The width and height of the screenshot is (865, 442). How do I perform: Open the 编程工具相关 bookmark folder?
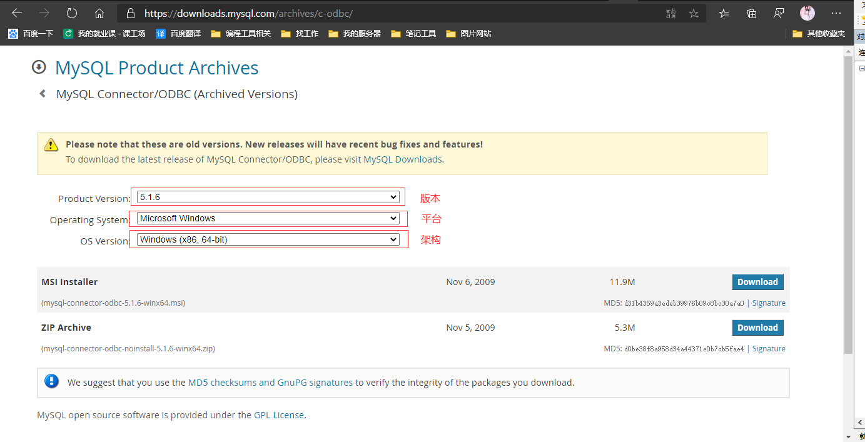click(241, 34)
